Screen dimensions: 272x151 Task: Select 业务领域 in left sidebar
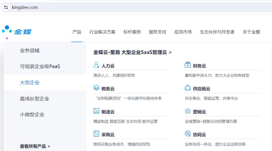click(30, 51)
